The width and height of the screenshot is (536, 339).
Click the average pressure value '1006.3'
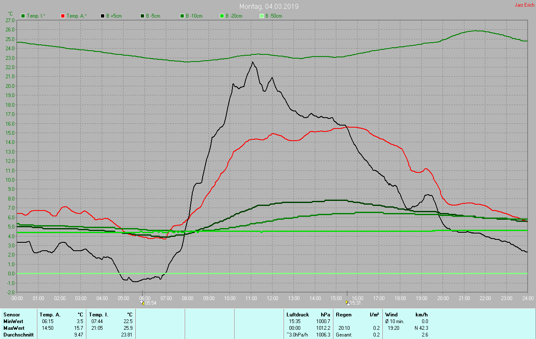click(x=323, y=335)
